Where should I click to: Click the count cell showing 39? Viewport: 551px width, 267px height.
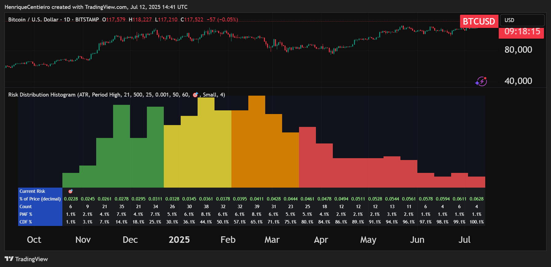coord(257,207)
